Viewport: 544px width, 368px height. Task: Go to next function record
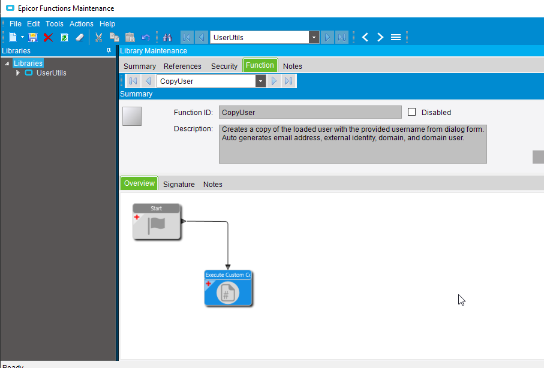273,81
